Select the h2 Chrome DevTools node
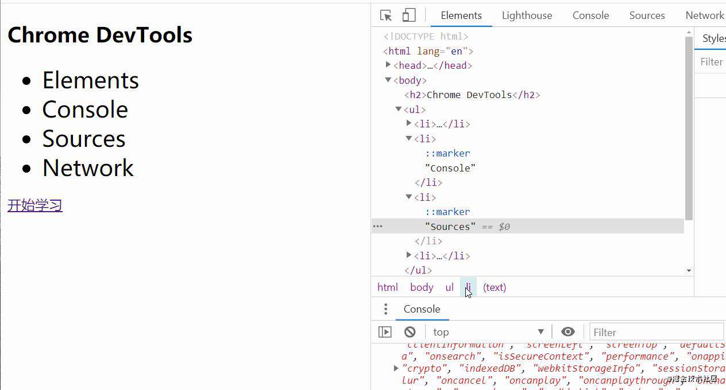The image size is (726, 390). (472, 95)
